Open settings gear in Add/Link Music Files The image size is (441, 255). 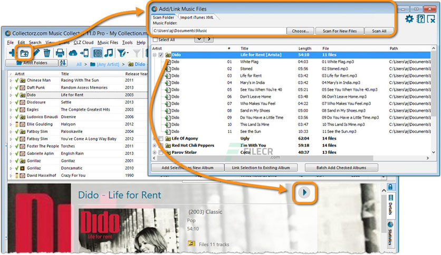(409, 19)
